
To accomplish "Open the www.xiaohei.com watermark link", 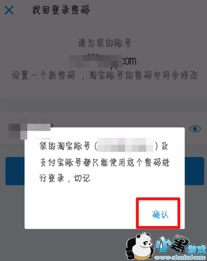I will pyautogui.click(x=180, y=257).
